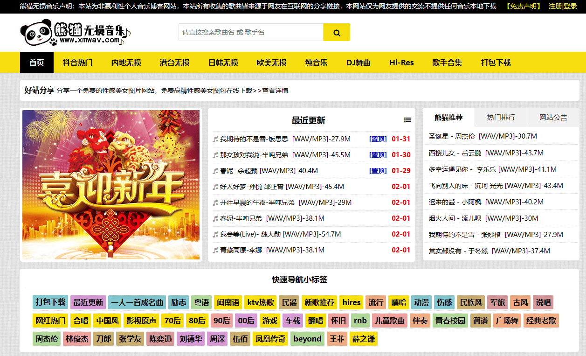Click the 免责声明 link at top
Viewport: 586px width, 356px height.
[x=523, y=7]
